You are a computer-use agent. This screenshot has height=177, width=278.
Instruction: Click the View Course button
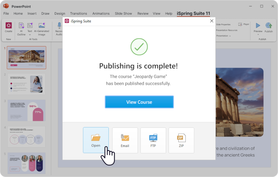(139, 102)
